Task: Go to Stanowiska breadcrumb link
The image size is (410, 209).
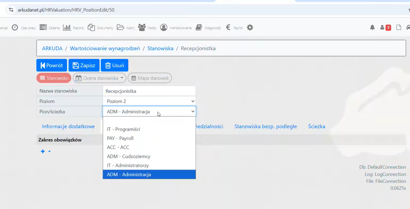Action: click(x=160, y=48)
